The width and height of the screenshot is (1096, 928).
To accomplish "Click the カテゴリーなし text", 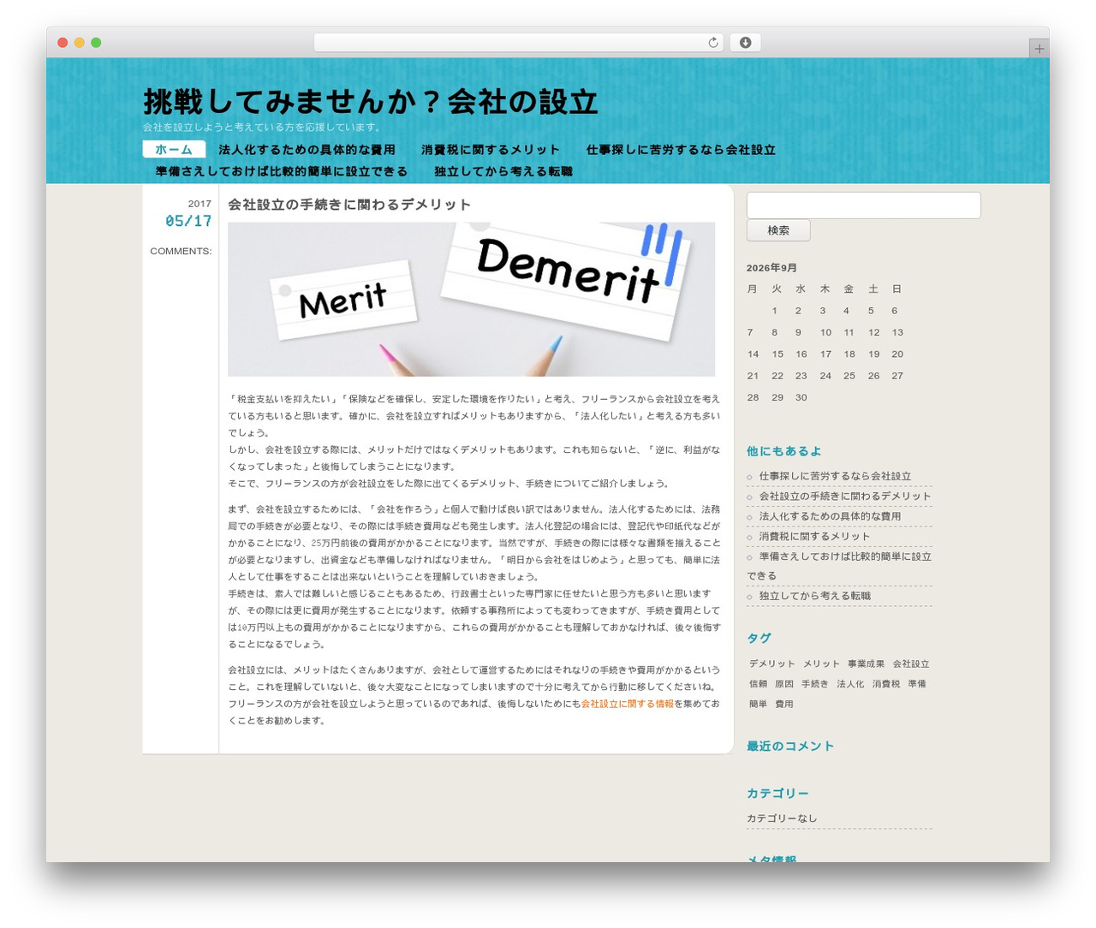I will (x=782, y=818).
